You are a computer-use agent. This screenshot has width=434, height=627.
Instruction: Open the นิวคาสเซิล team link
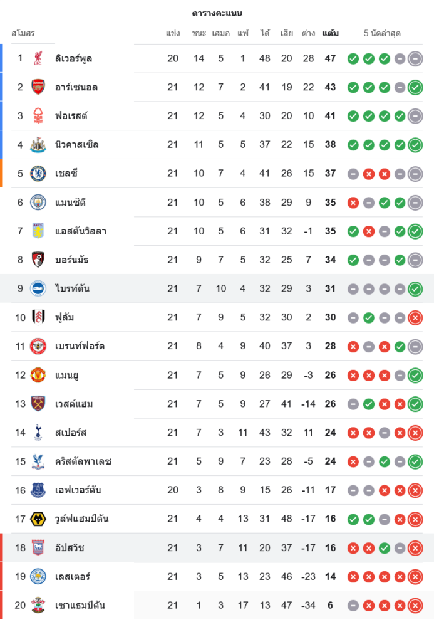pos(76,145)
